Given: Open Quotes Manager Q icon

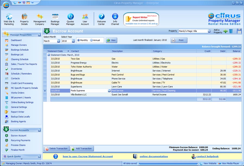Looking at the screenshot, I should [x=70, y=16].
